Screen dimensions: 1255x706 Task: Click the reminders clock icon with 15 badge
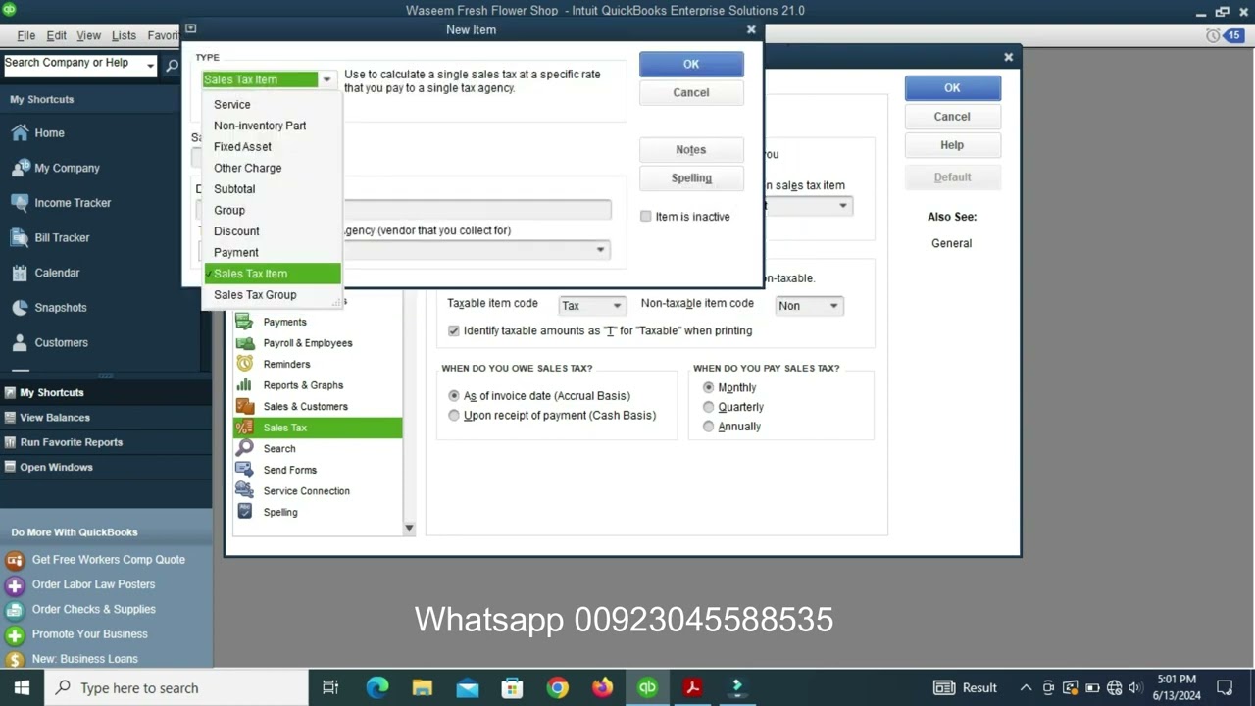[1223, 35]
